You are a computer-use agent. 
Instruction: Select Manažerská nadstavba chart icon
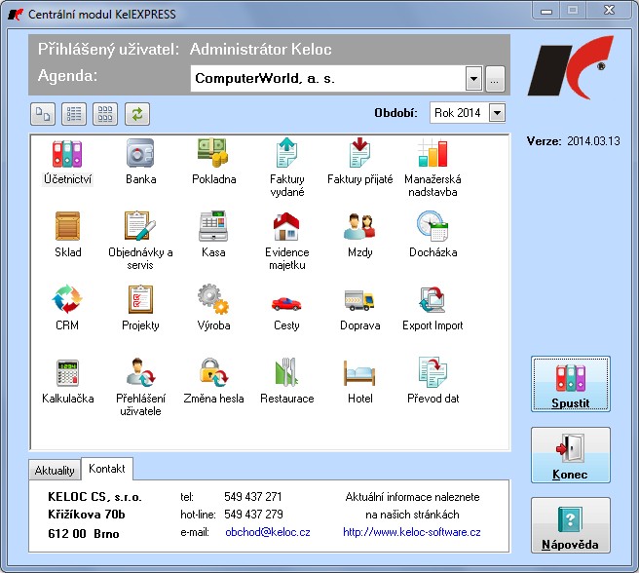point(432,153)
